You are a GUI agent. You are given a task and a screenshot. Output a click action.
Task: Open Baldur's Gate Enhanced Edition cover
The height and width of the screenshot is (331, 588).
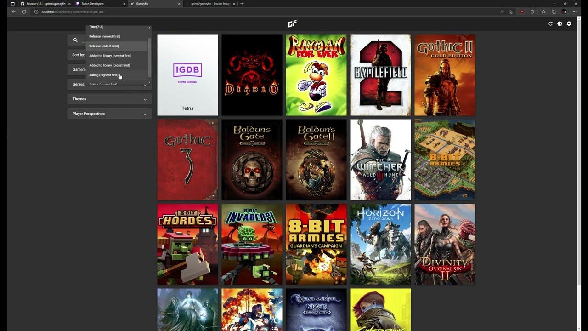(x=252, y=160)
